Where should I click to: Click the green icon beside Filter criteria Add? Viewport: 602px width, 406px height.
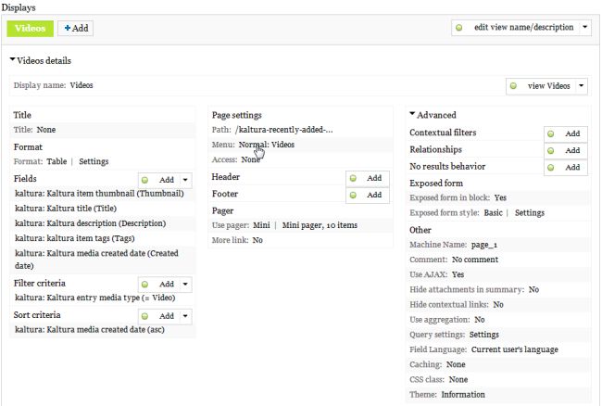(145, 284)
